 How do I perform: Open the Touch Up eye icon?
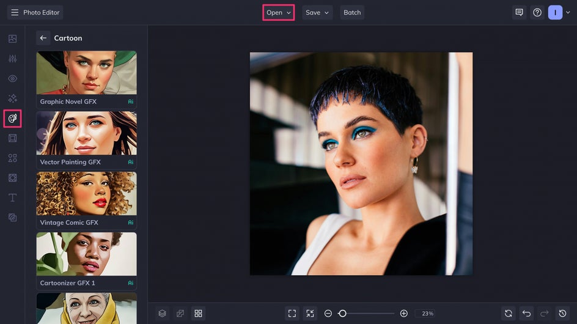pyautogui.click(x=12, y=78)
